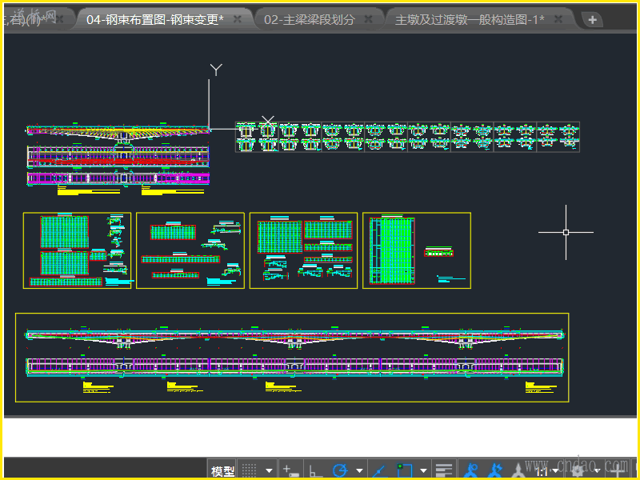The width and height of the screenshot is (640, 480).
Task: Toggle annotation visibility icon
Action: (470, 470)
